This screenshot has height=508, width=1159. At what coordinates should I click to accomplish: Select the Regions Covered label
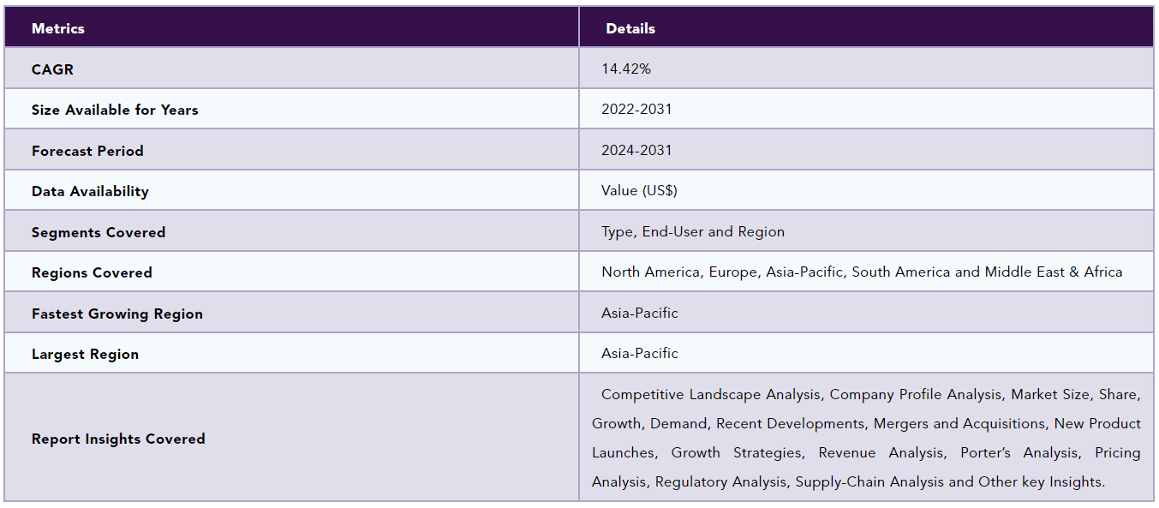pos(92,272)
